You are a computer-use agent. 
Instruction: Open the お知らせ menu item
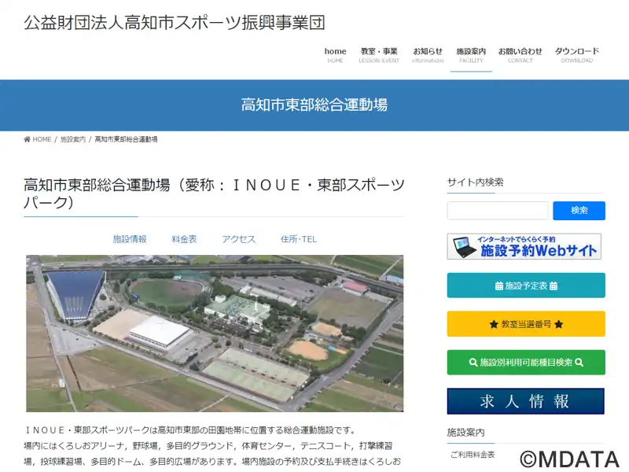click(x=428, y=55)
